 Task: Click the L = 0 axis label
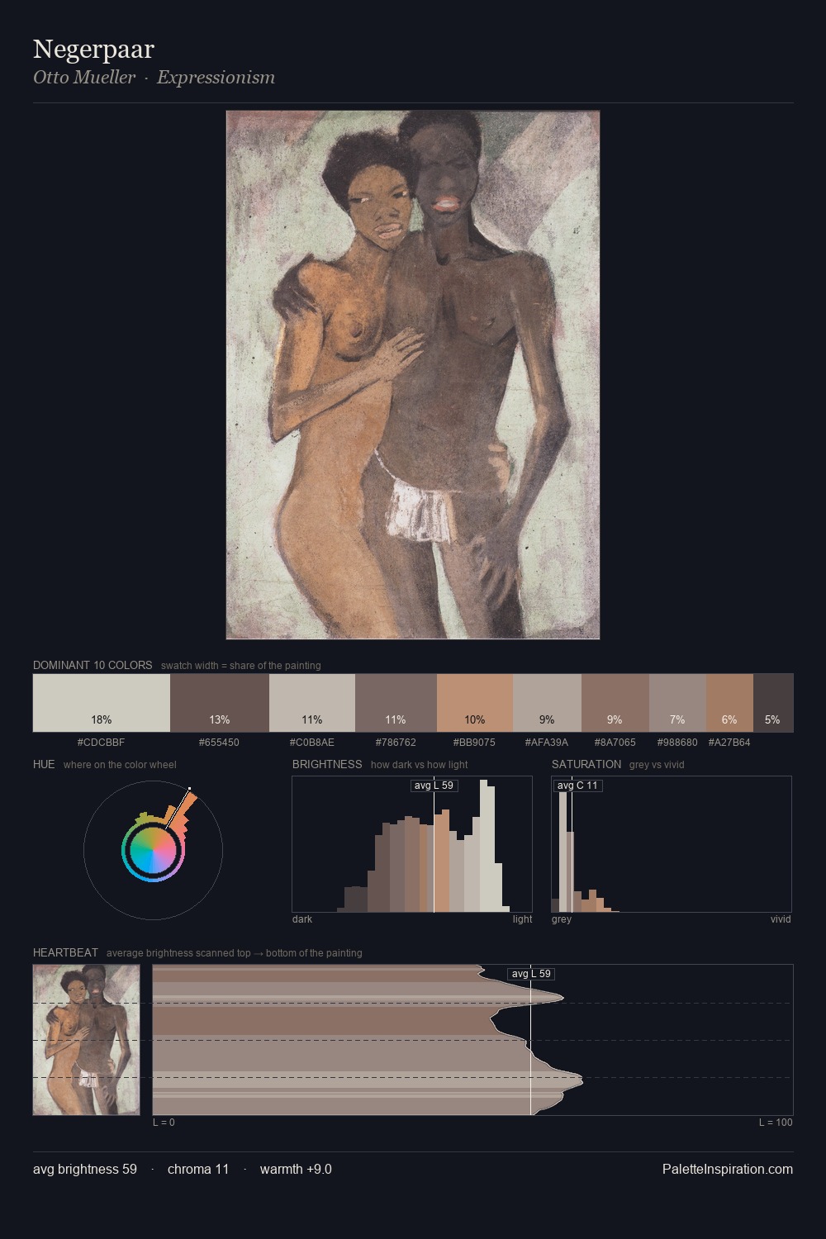(164, 1123)
